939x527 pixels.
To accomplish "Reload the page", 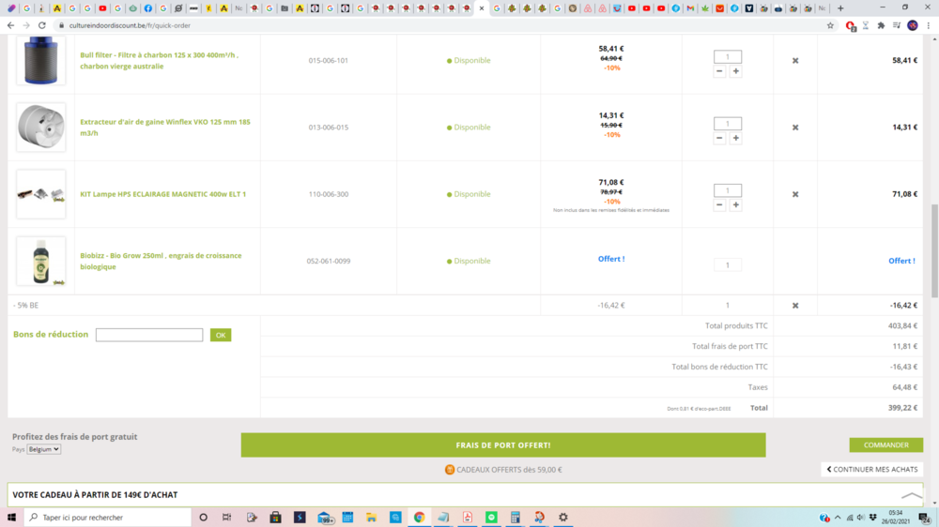I will tap(42, 25).
